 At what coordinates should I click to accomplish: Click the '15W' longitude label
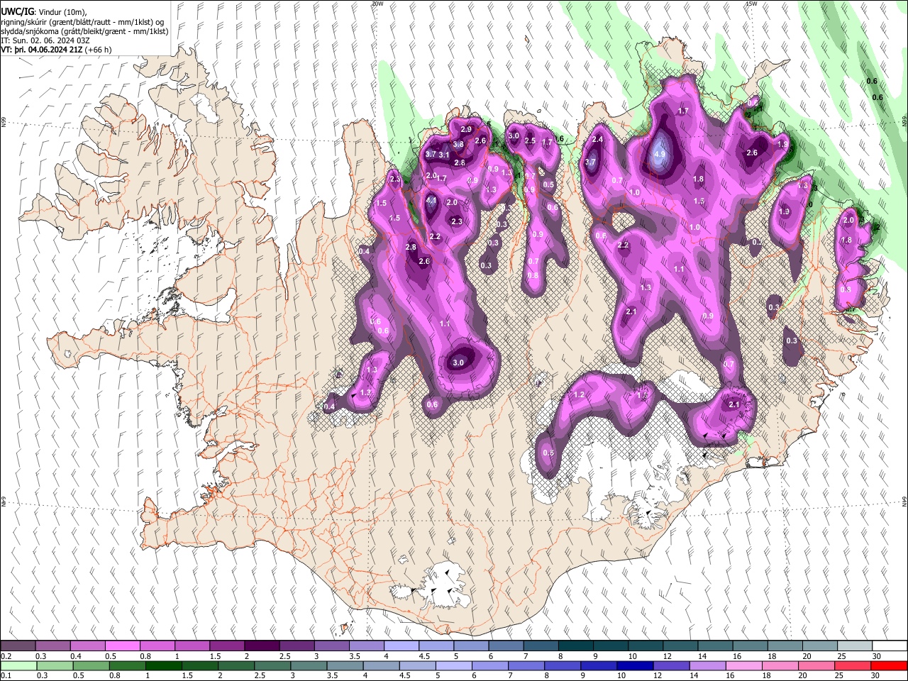752,4
